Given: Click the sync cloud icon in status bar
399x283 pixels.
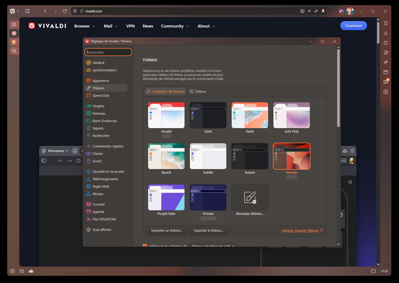Looking at the screenshot, I should [31, 271].
